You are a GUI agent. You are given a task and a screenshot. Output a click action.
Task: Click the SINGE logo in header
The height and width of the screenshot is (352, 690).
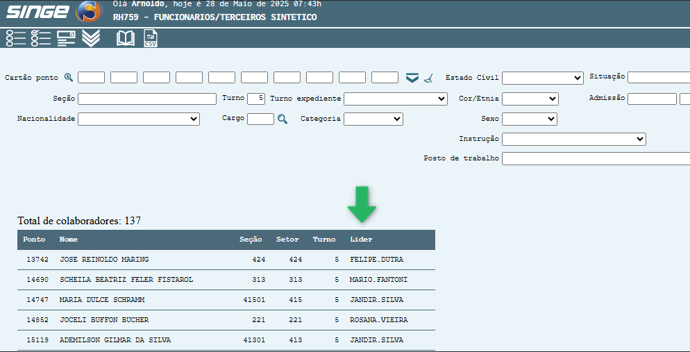click(x=52, y=12)
